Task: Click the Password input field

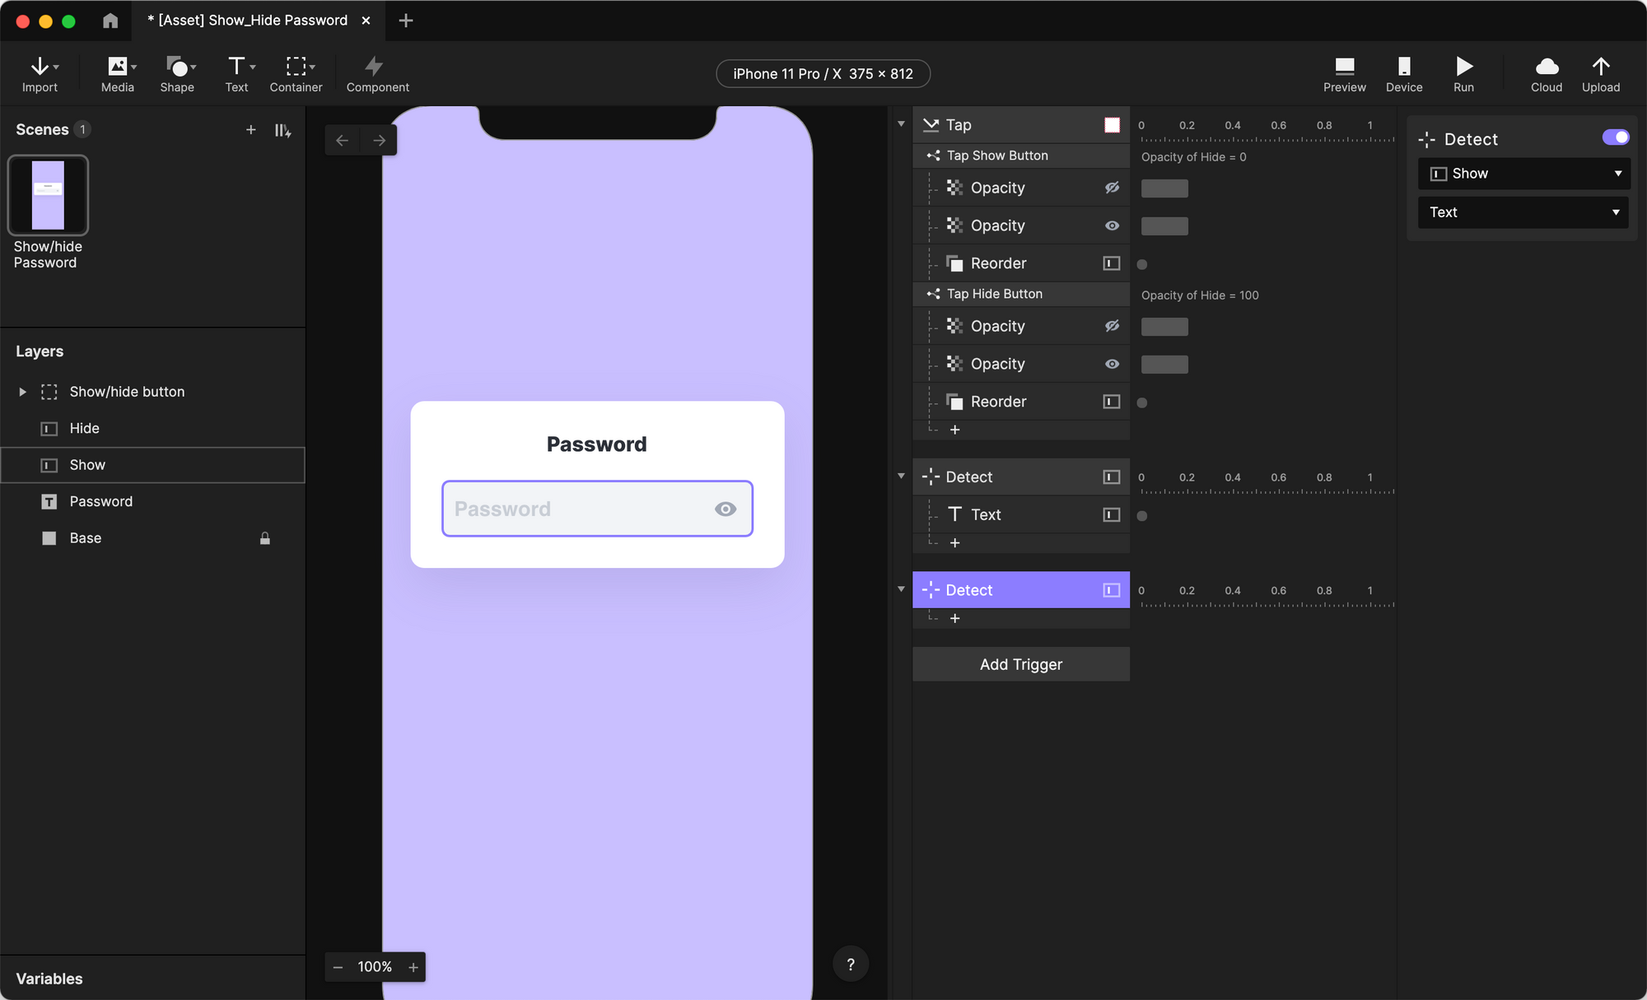Action: 598,507
